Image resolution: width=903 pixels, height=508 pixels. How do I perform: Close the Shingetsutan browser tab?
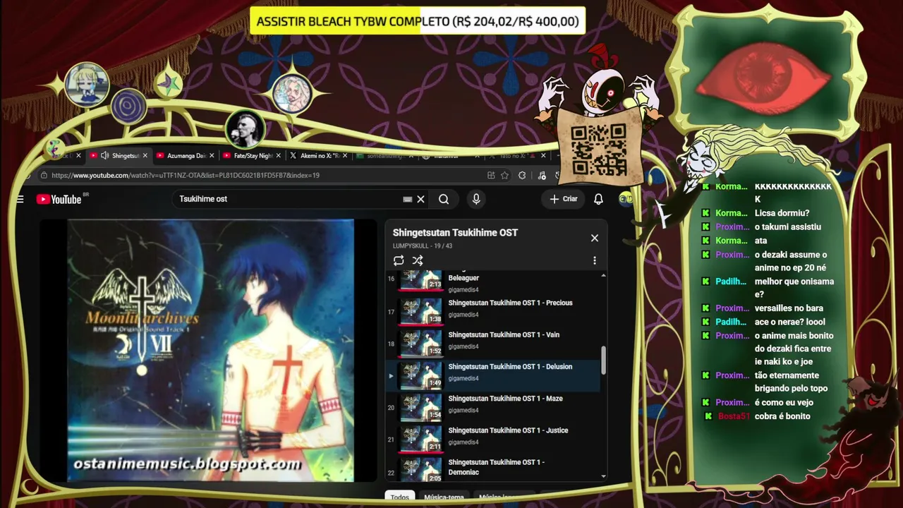145,156
